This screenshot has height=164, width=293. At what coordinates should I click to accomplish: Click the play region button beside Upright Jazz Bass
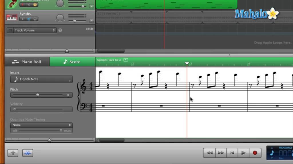pyautogui.click(x=126, y=60)
